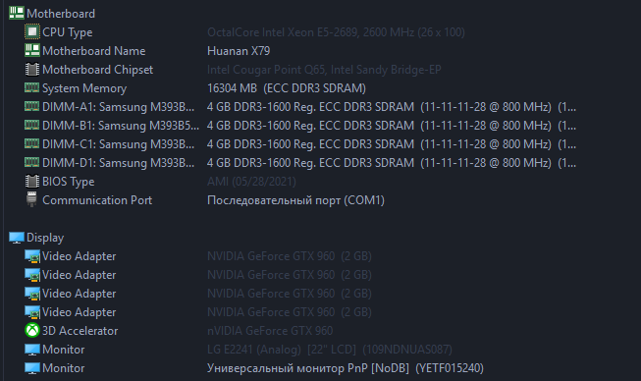Select the DIMM-B1 Samsung M393B5 row

(x=300, y=126)
